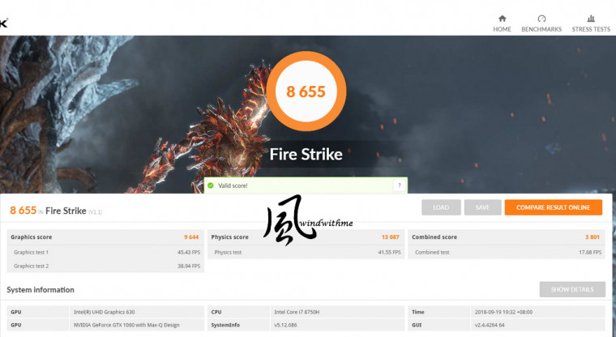Click the green Valid score checkmark icon
The width and height of the screenshot is (616, 337).
pyautogui.click(x=211, y=186)
